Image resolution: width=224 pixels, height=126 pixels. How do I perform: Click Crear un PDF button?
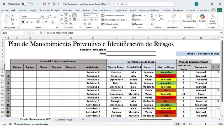pos(212,19)
